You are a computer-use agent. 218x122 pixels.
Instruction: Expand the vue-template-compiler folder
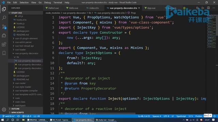[26, 91]
